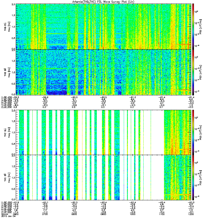This screenshot has width=204, height=218.
Task: Click the PSD [nT²/Hz] label of THC B⊥ color bar
Action: (x=200, y=132)
